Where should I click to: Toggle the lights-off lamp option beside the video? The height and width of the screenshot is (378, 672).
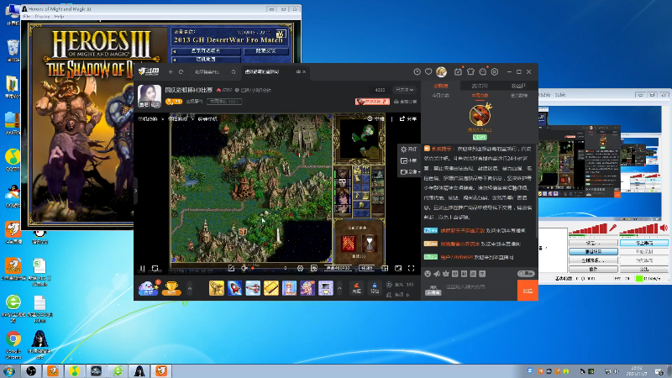tap(408, 150)
